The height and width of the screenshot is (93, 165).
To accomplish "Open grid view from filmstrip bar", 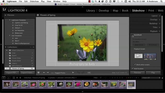I will (14, 78).
